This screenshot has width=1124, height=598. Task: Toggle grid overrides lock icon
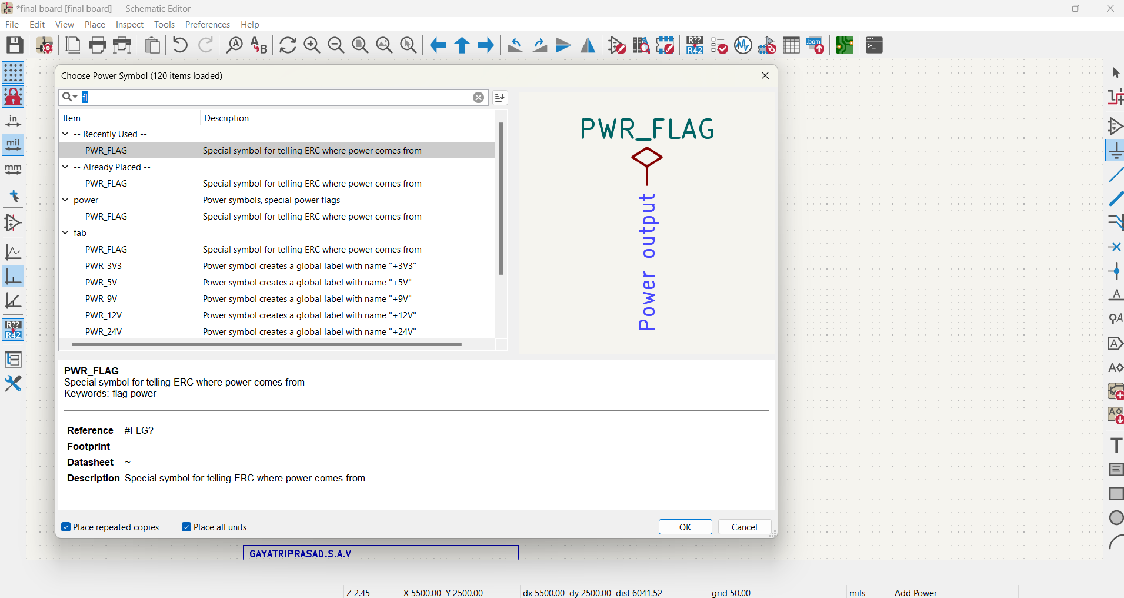[x=13, y=97]
